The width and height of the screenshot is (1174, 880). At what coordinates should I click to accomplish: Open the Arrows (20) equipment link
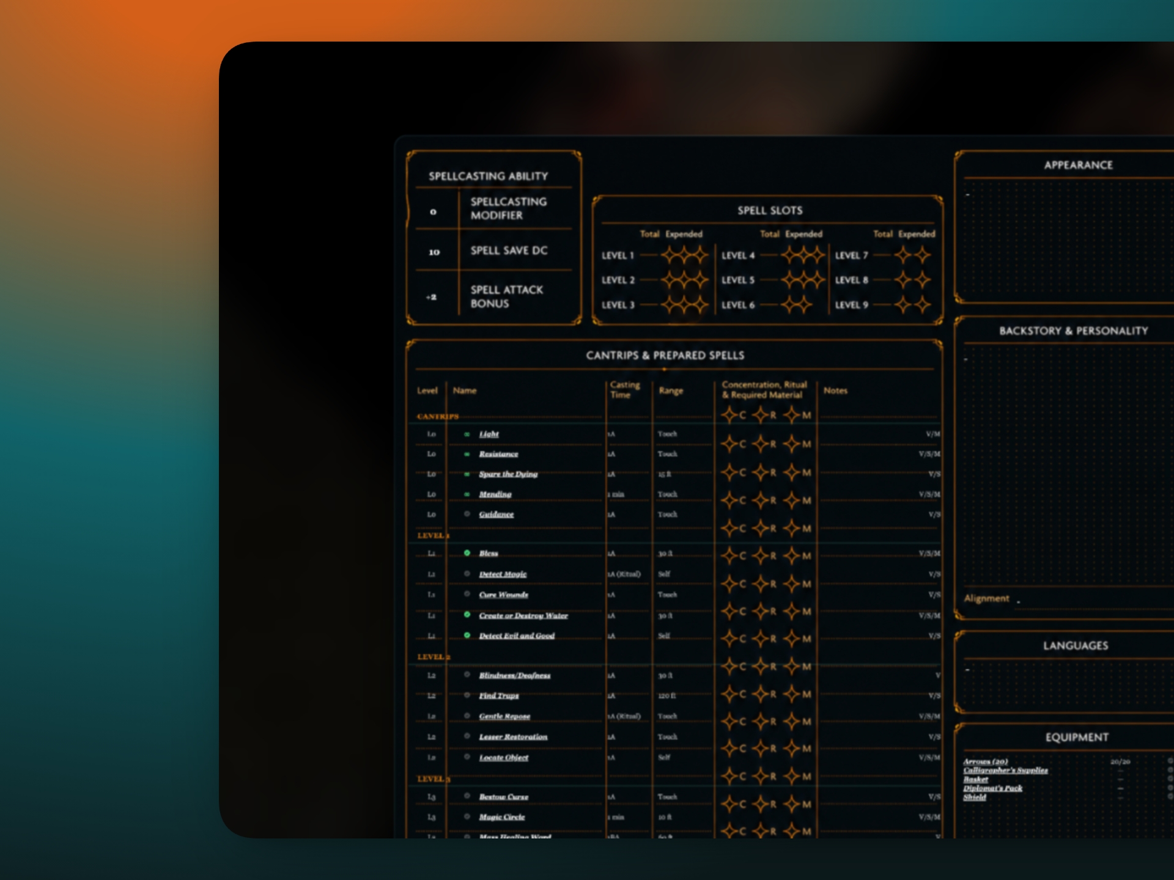coord(985,761)
